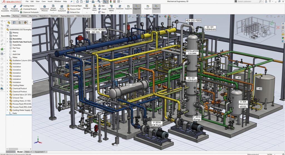Expand the Control Valve (2V-201) node
Viewport: 285px width, 155px height.
click(8, 95)
